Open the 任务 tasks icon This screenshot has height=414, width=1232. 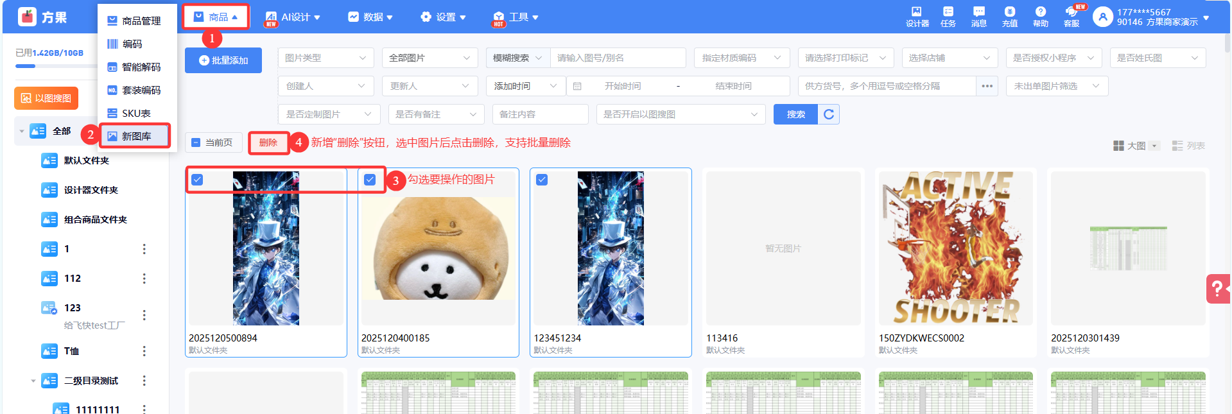point(948,17)
